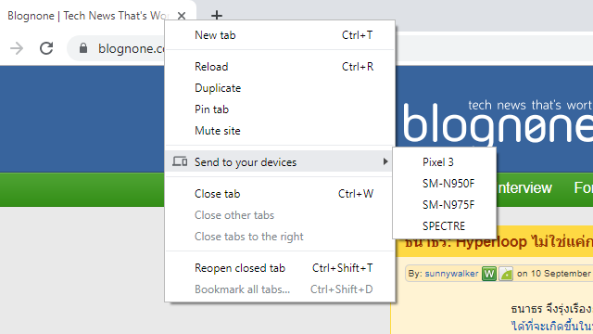This screenshot has height=334, width=593.
Task: Click the browser reload icon
Action: point(46,48)
